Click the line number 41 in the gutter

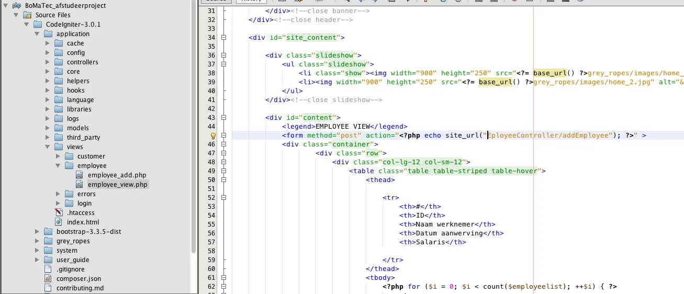[211, 100]
